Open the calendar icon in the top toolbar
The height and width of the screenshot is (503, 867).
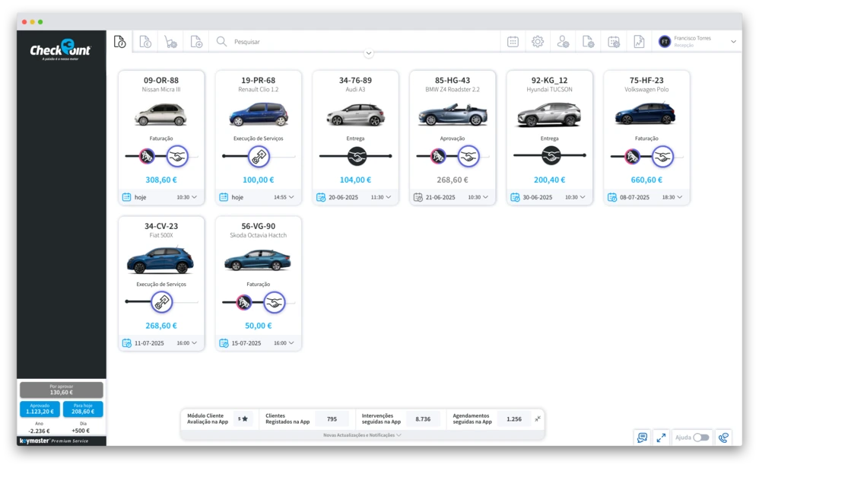click(513, 42)
